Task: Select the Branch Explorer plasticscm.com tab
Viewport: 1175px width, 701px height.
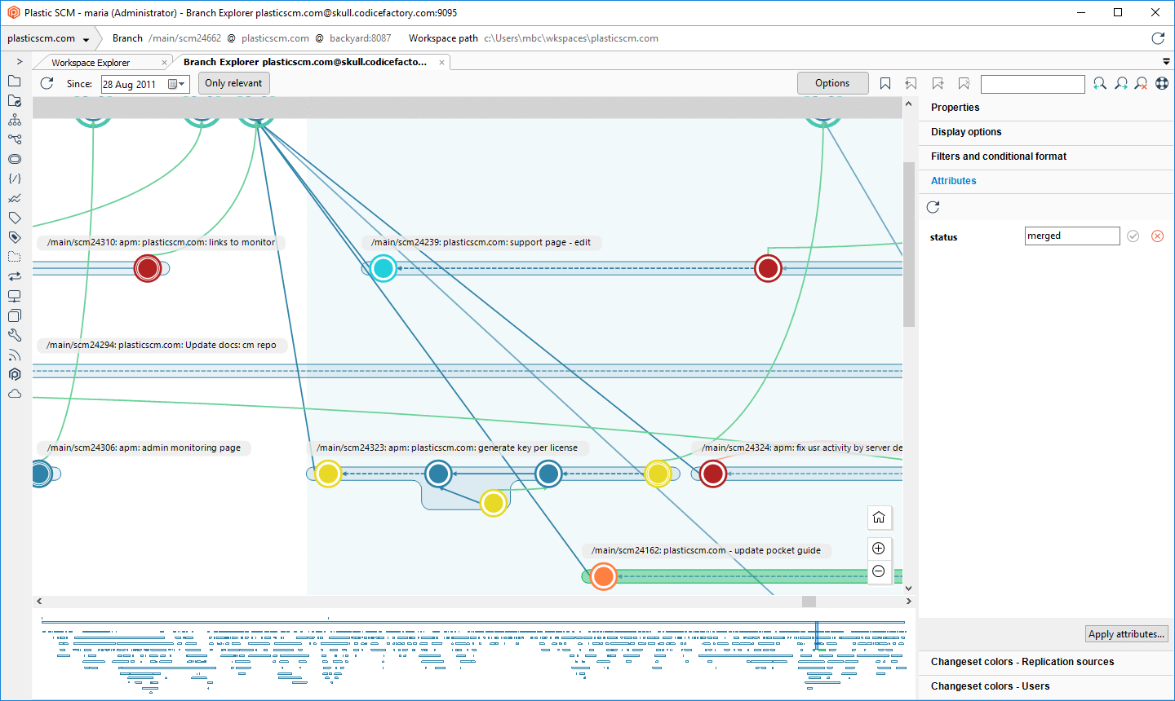Action: coord(305,62)
